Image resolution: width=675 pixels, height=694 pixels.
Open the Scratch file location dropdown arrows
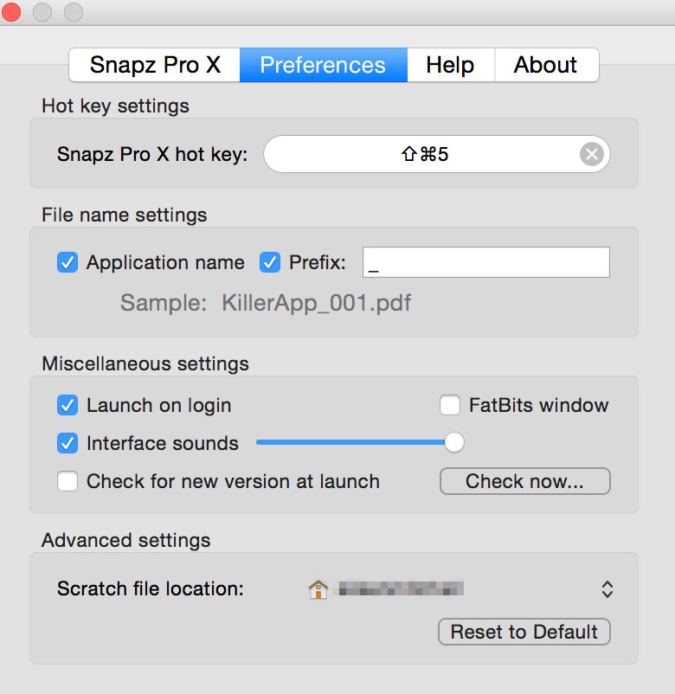607,589
